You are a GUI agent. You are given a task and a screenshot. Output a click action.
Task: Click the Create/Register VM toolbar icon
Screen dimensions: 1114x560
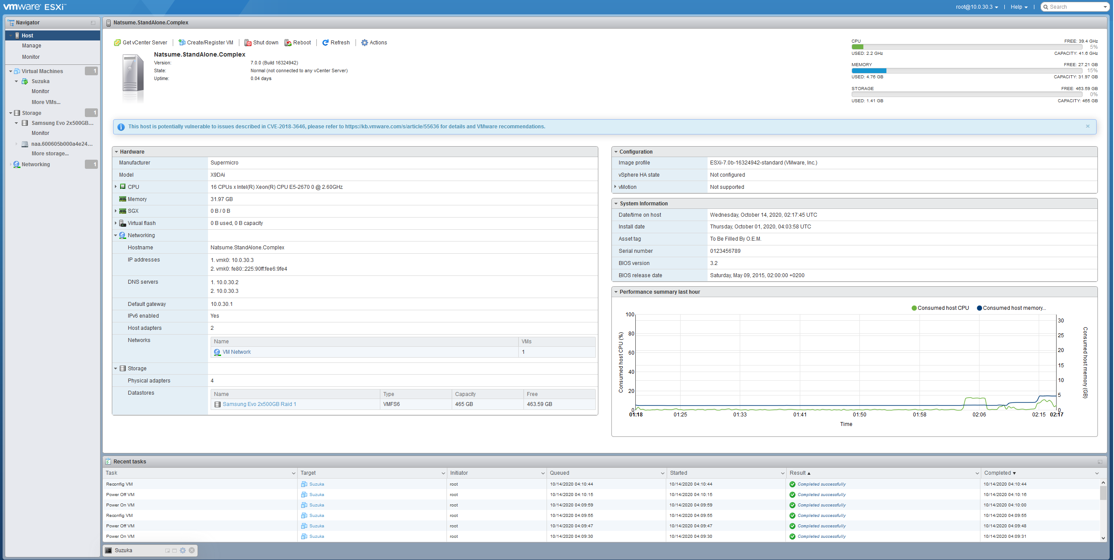[182, 43]
